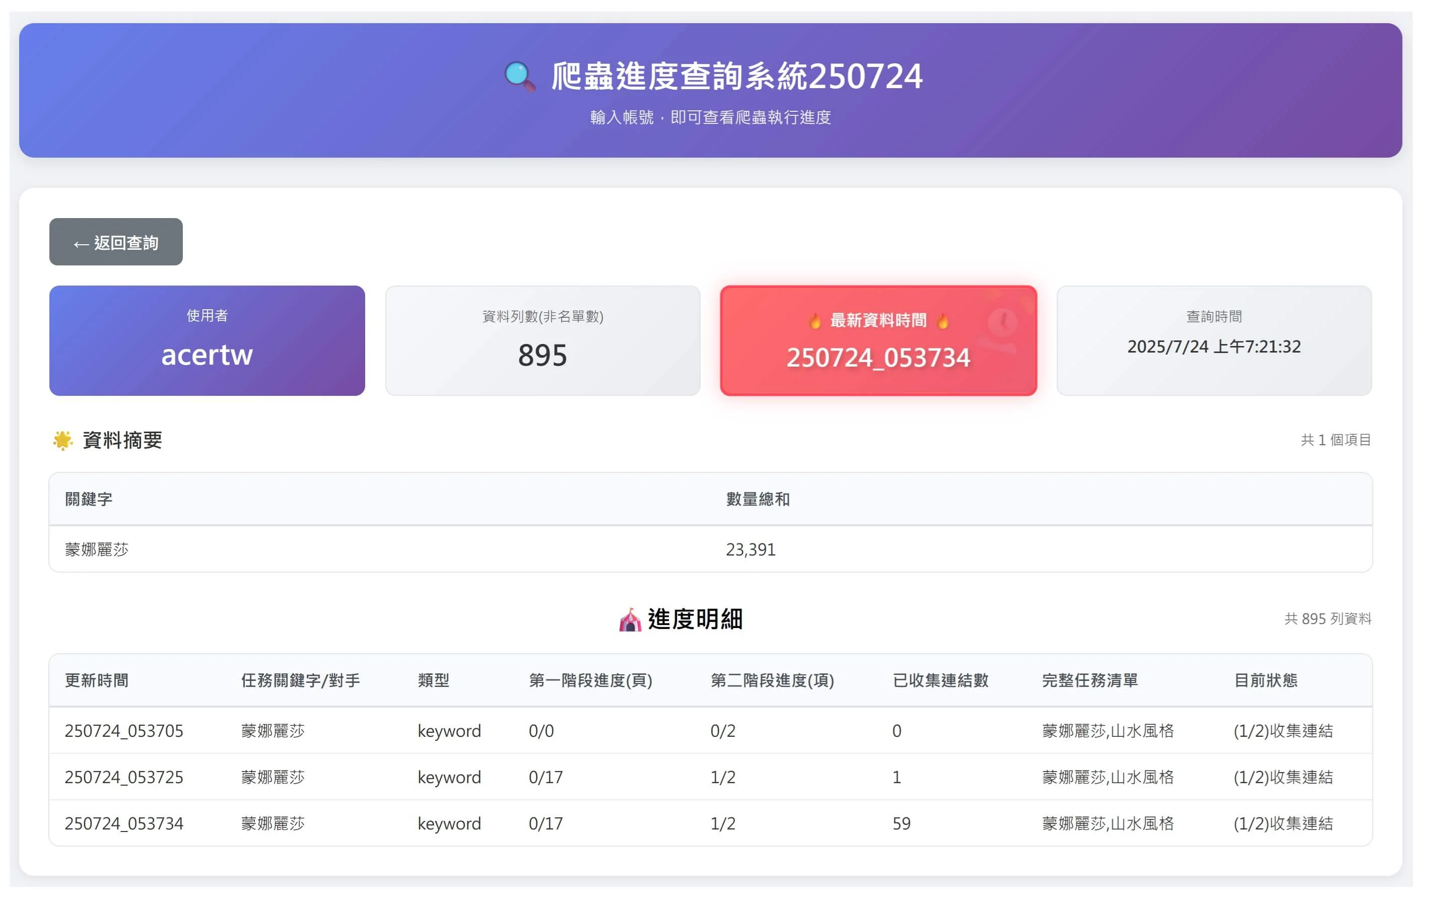Click 1/2 in the 250724_053734 row
This screenshot has width=1439, height=901.
(723, 824)
